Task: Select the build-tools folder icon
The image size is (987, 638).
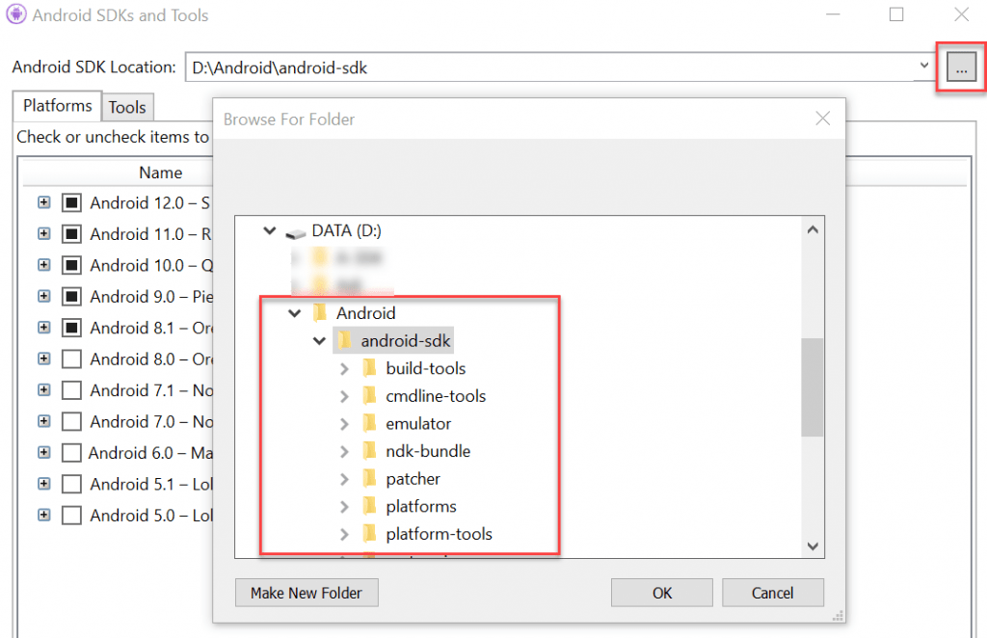Action: click(x=370, y=368)
